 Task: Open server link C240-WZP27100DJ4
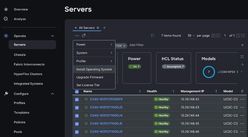[106, 115]
